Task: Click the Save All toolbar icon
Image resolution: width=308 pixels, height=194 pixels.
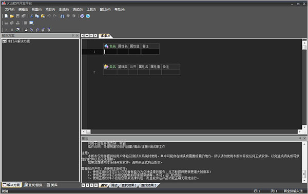Action: click(x=24, y=16)
